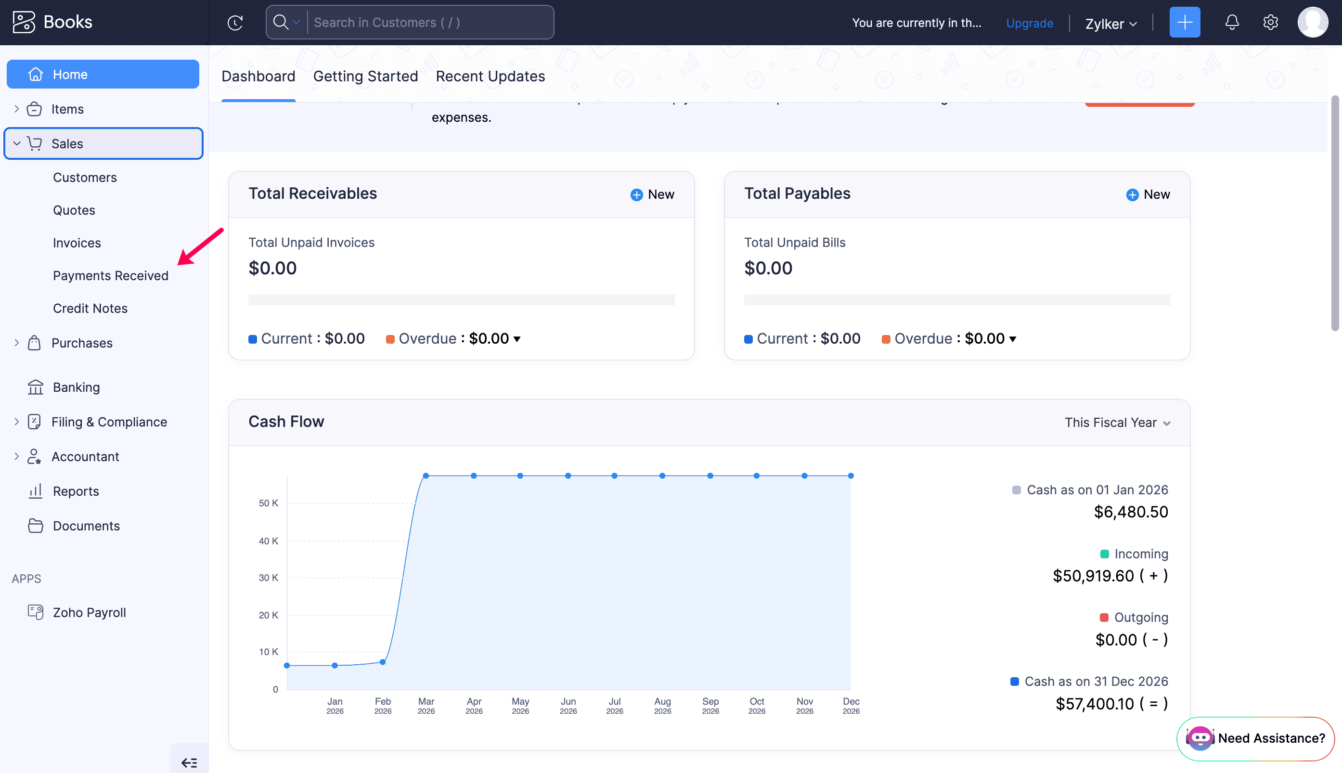Click the Search in Customers field

(x=430, y=22)
